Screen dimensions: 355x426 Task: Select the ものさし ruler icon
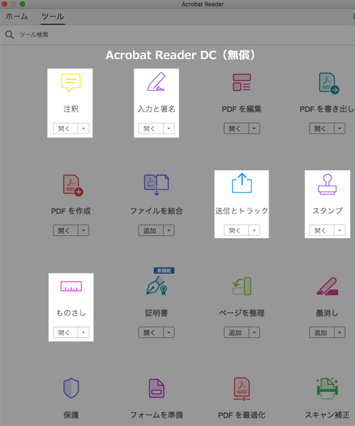[71, 287]
